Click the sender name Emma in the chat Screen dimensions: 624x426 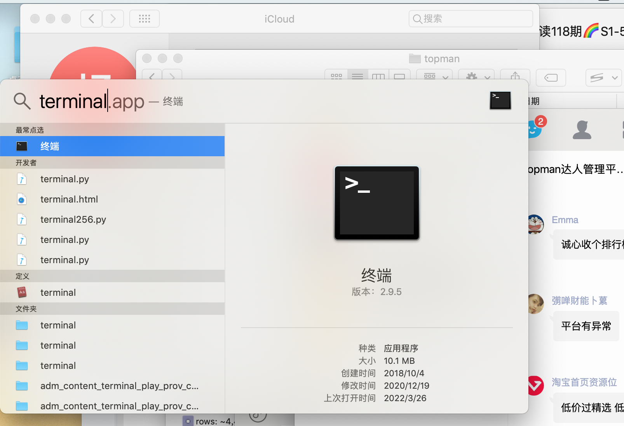(565, 220)
